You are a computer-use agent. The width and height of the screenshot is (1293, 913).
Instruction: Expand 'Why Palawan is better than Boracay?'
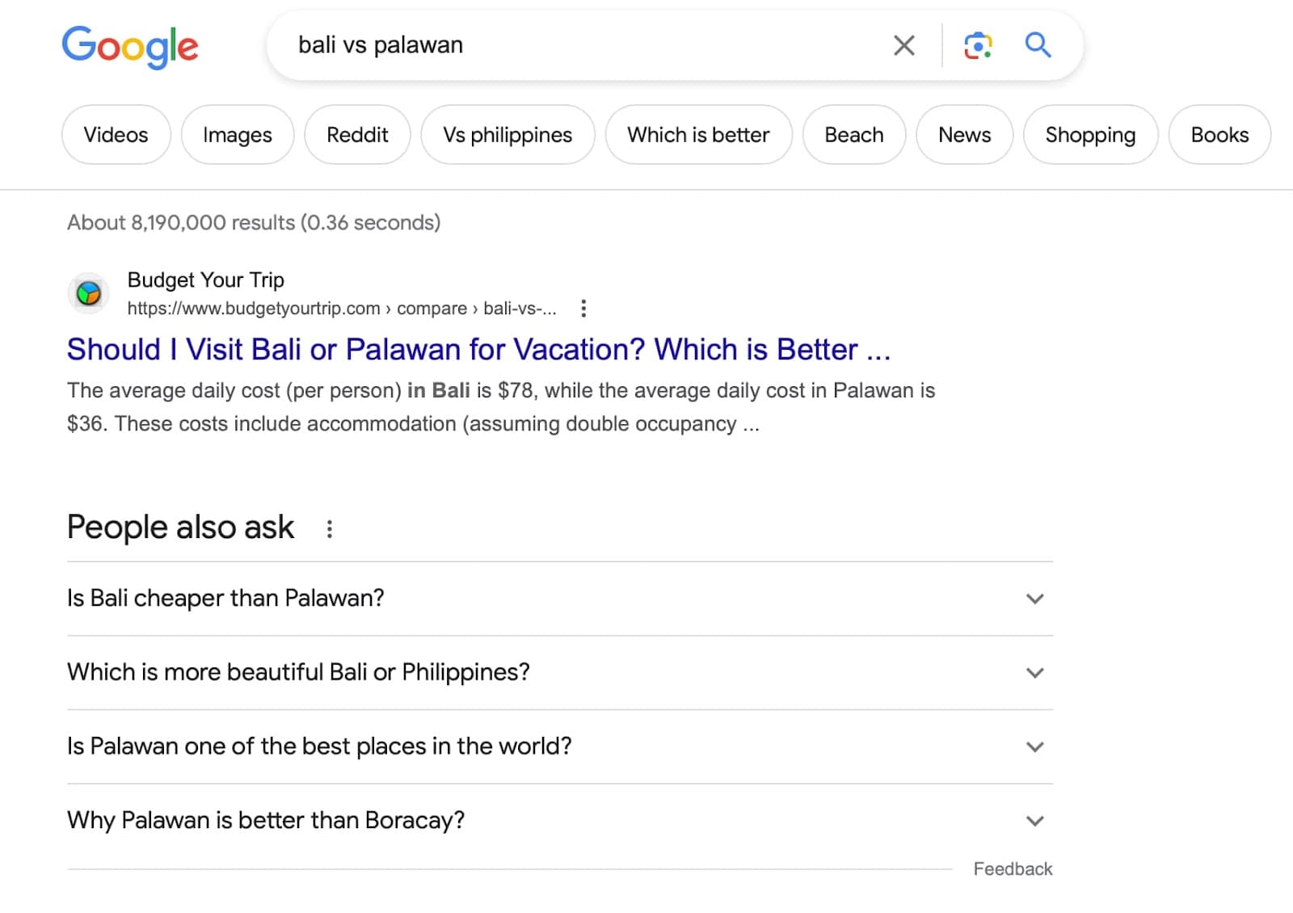tap(1035, 821)
